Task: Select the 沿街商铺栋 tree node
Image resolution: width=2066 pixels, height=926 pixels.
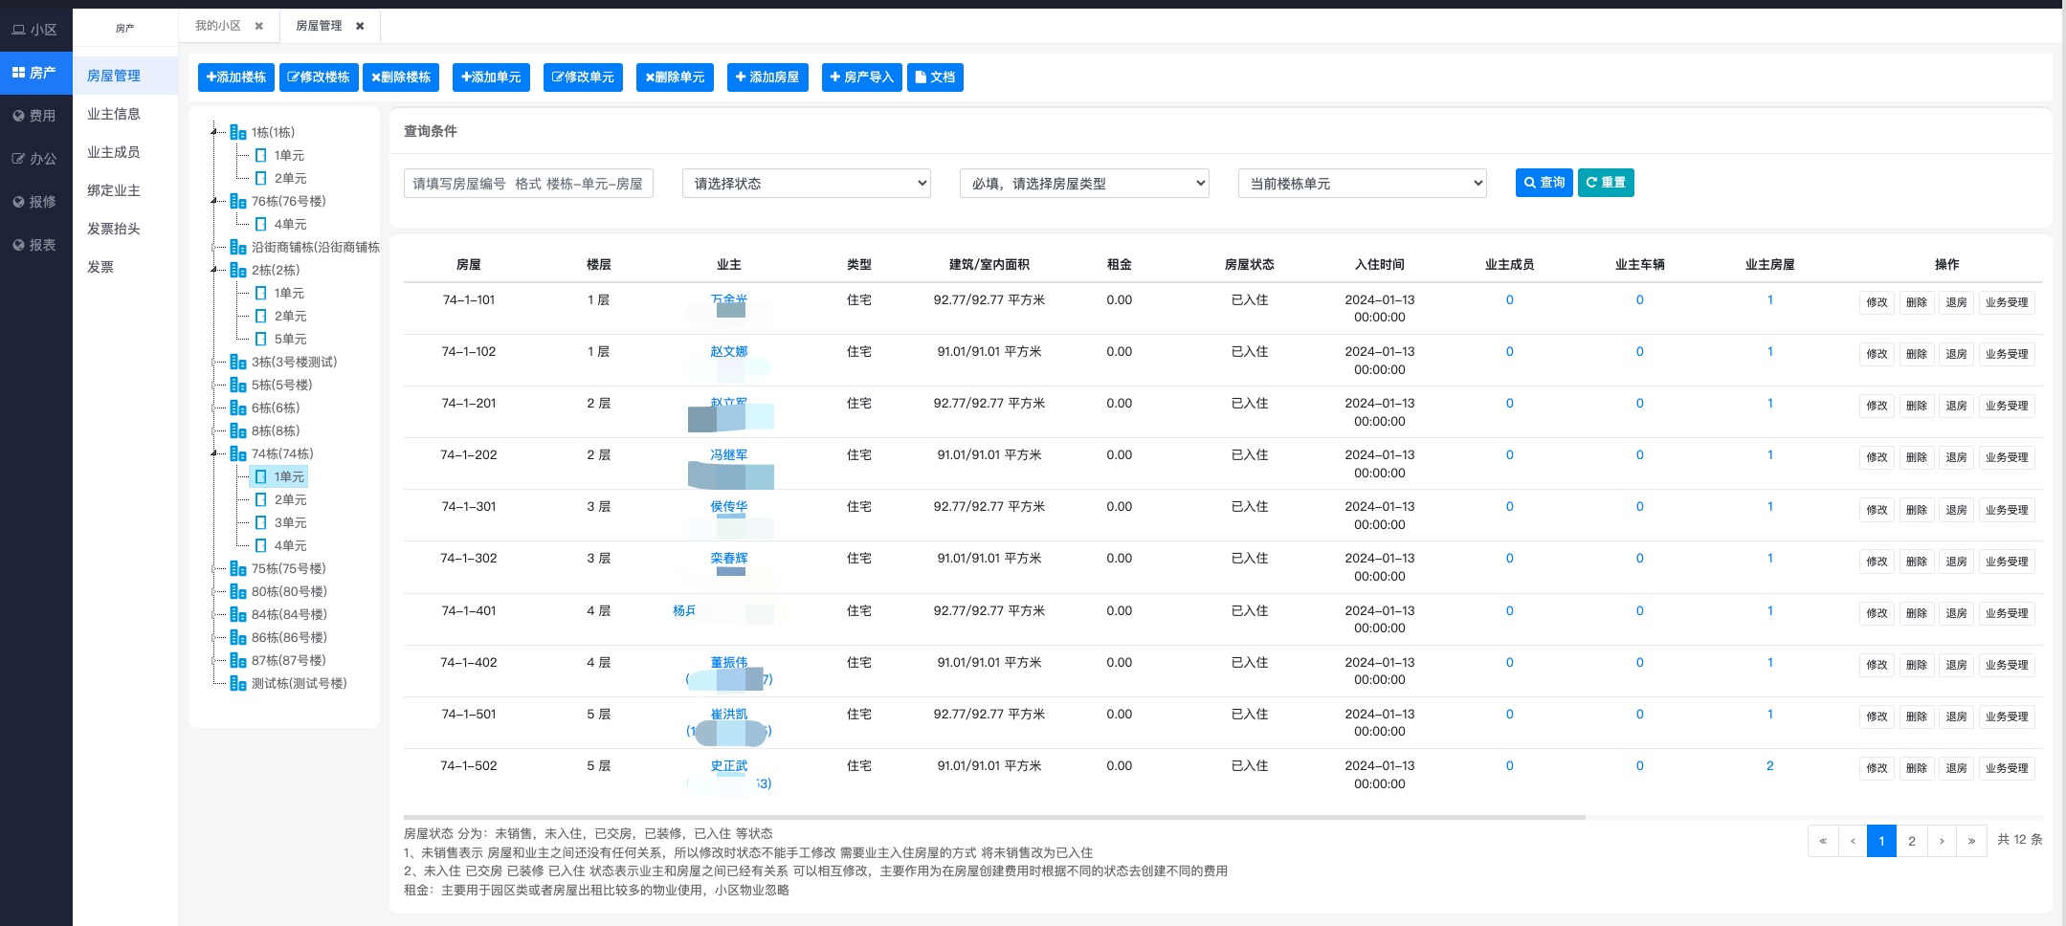Action: coord(316,247)
